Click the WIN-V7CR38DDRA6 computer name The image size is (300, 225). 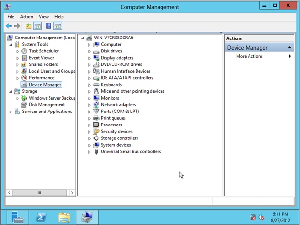click(x=113, y=37)
